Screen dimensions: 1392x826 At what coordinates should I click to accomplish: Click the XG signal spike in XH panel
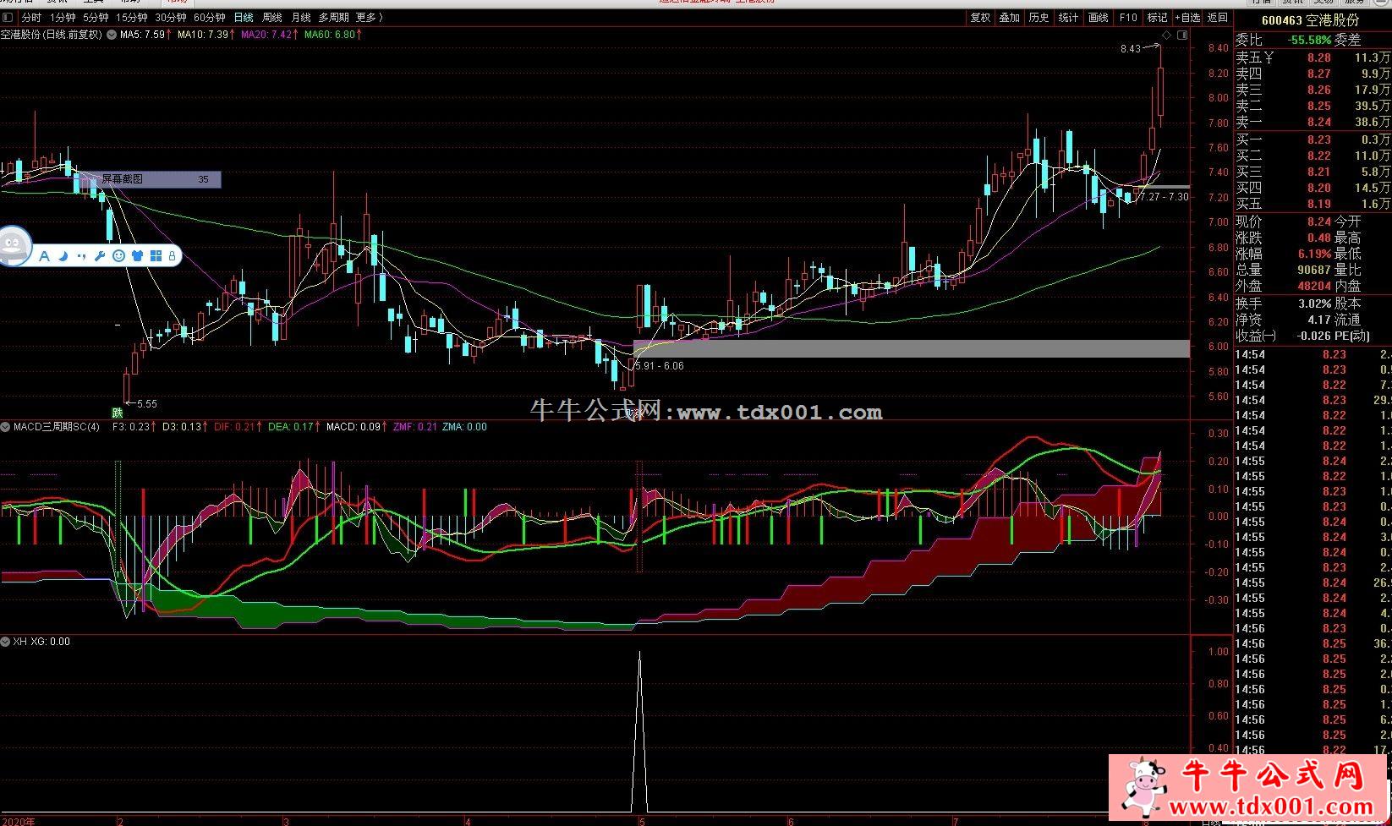(x=639, y=731)
